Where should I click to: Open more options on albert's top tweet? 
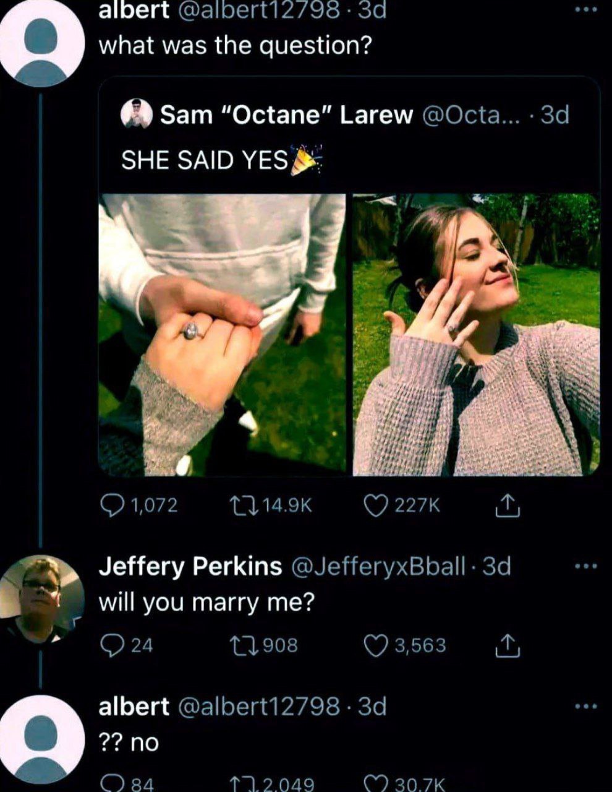click(585, 9)
